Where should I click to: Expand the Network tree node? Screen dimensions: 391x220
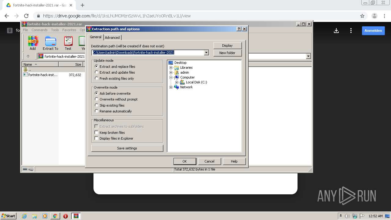(x=171, y=87)
